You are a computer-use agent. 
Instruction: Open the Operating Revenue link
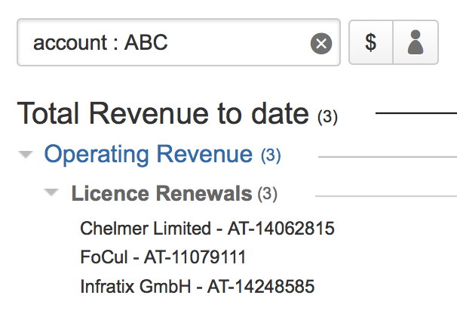coord(149,155)
